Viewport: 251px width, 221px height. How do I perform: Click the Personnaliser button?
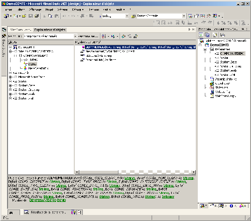[x=88, y=36]
